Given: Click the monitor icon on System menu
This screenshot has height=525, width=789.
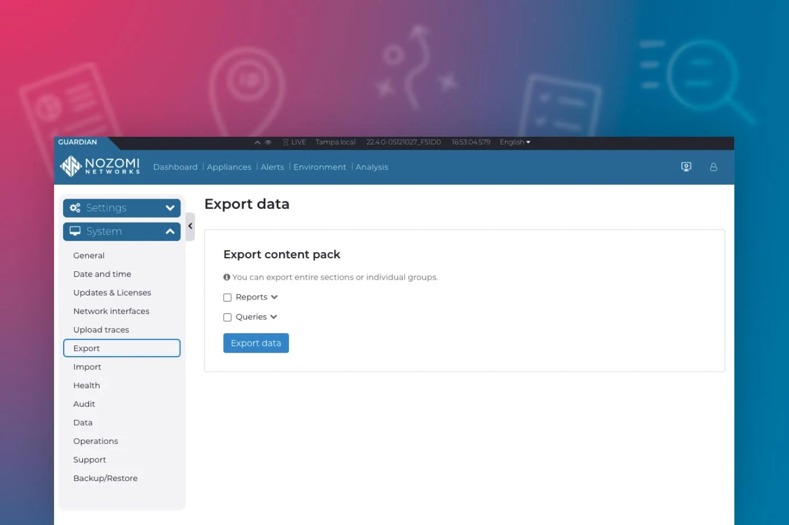Looking at the screenshot, I should click(75, 231).
